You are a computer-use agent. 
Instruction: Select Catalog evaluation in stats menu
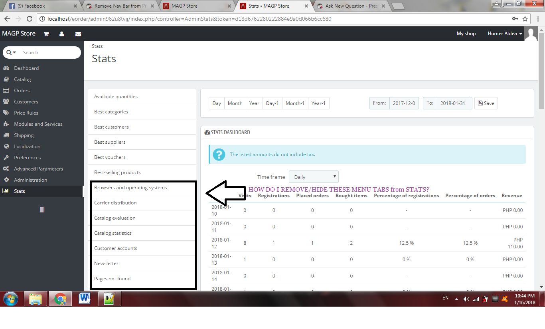pos(142,218)
